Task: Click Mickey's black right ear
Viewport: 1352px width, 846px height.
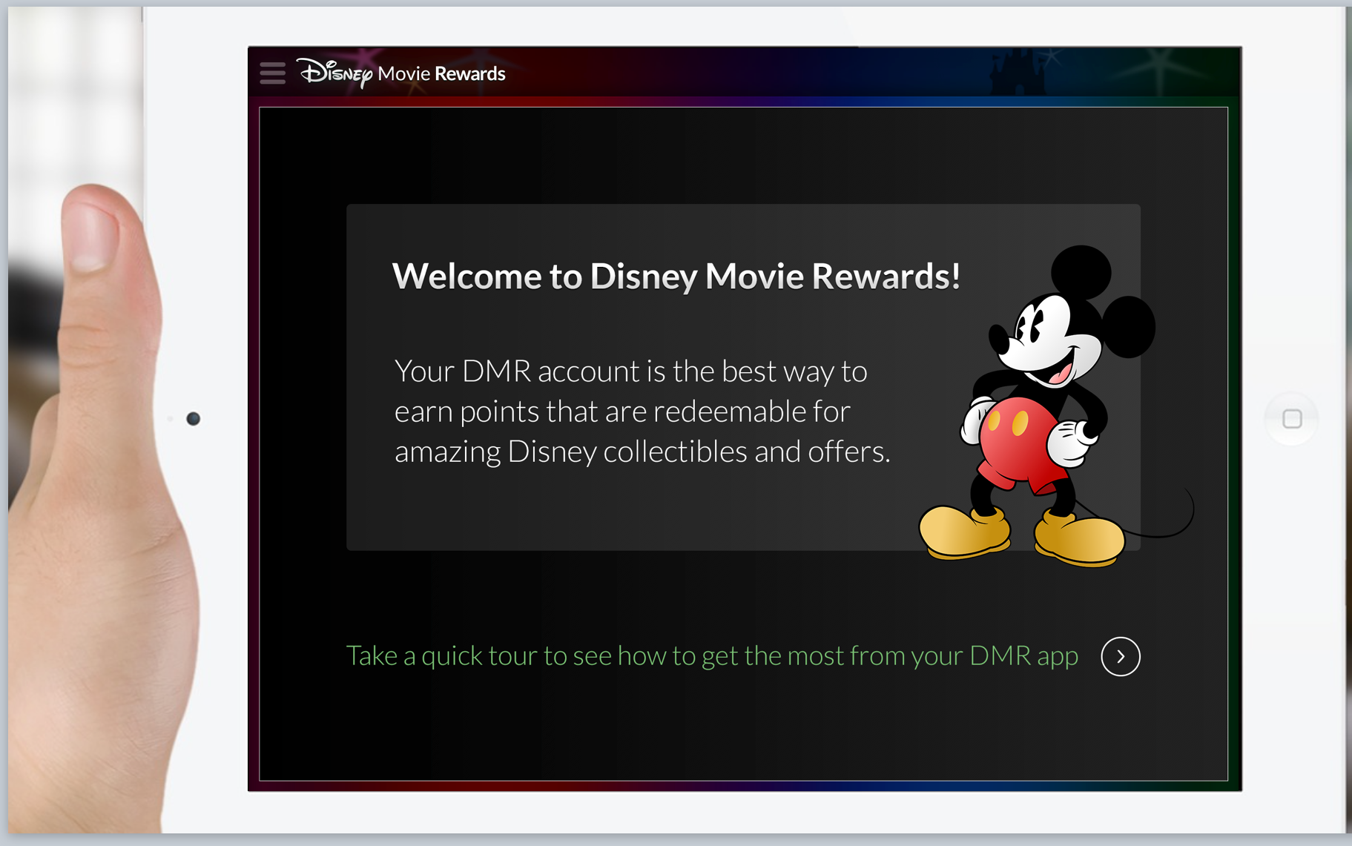Action: click(x=1127, y=326)
